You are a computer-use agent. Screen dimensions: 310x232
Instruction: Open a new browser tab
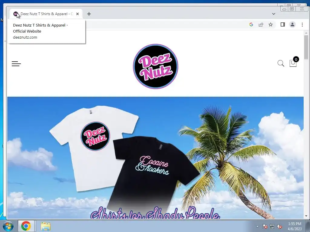click(89, 14)
